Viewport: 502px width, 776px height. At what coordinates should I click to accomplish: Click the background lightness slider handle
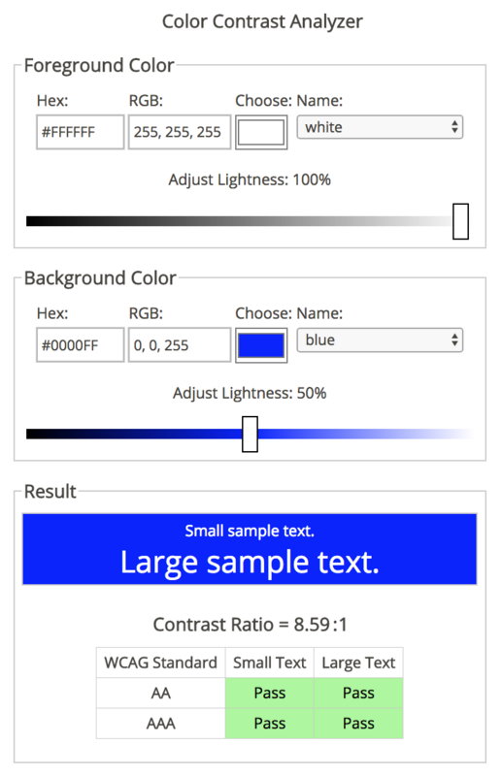click(250, 434)
